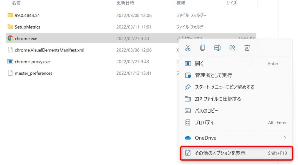Click その他のオプションを表示 entry
The image size is (298, 165).
pyautogui.click(x=220, y=153)
